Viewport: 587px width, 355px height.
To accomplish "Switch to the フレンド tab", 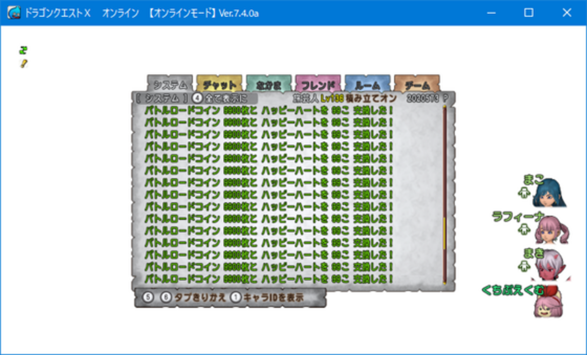I will pyautogui.click(x=318, y=83).
